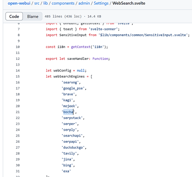The height and width of the screenshot is (177, 192).
Task: Click the 'searxng' string
Action: [70, 82]
